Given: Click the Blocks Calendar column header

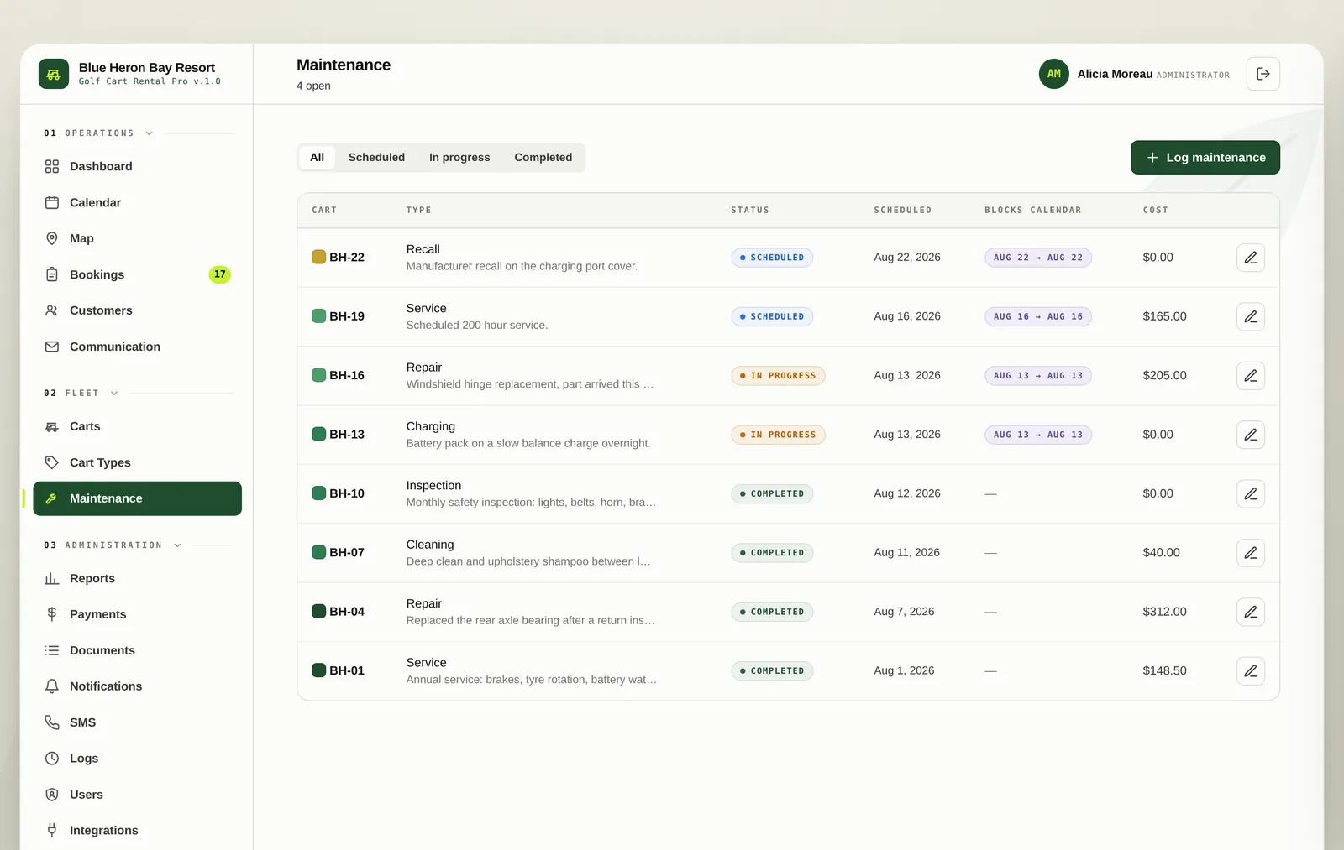Looking at the screenshot, I should pyautogui.click(x=1033, y=211).
